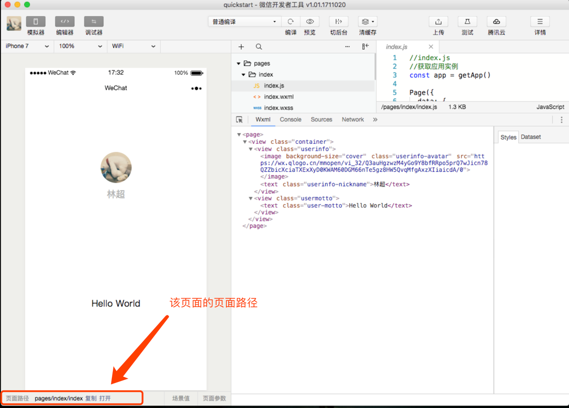Click the 场景值 status bar entry
Viewport: 569px width, 408px height.
point(181,399)
